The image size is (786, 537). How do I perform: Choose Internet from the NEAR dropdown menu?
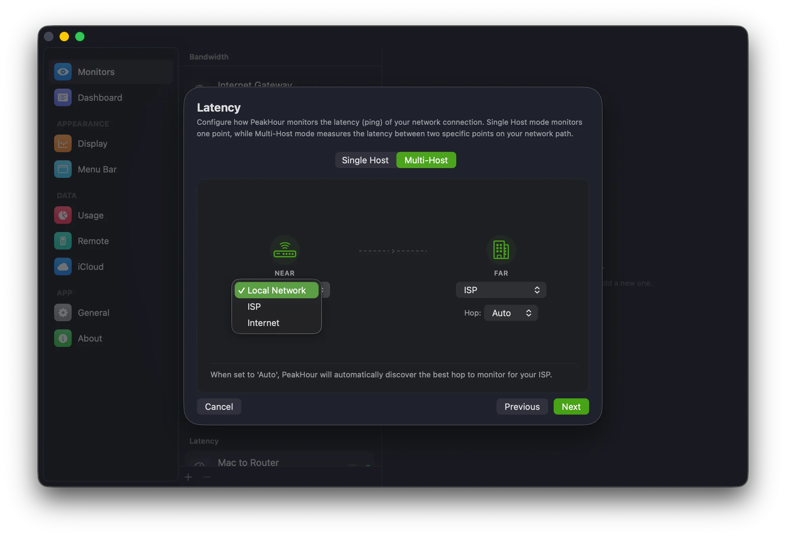277,323
